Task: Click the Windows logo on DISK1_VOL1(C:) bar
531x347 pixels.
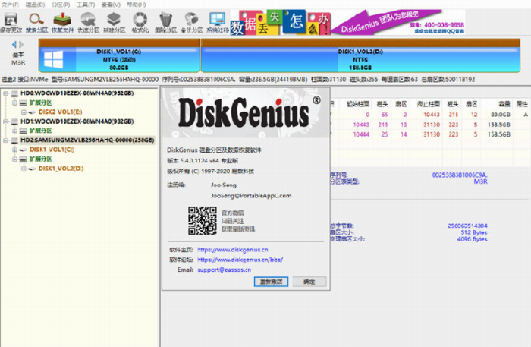Action: pos(54,60)
